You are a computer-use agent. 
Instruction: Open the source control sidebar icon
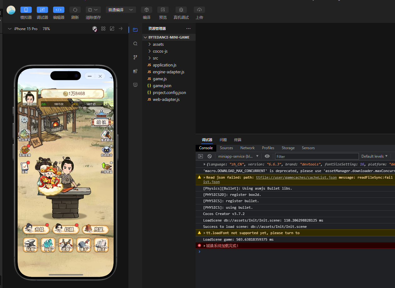coord(135,57)
